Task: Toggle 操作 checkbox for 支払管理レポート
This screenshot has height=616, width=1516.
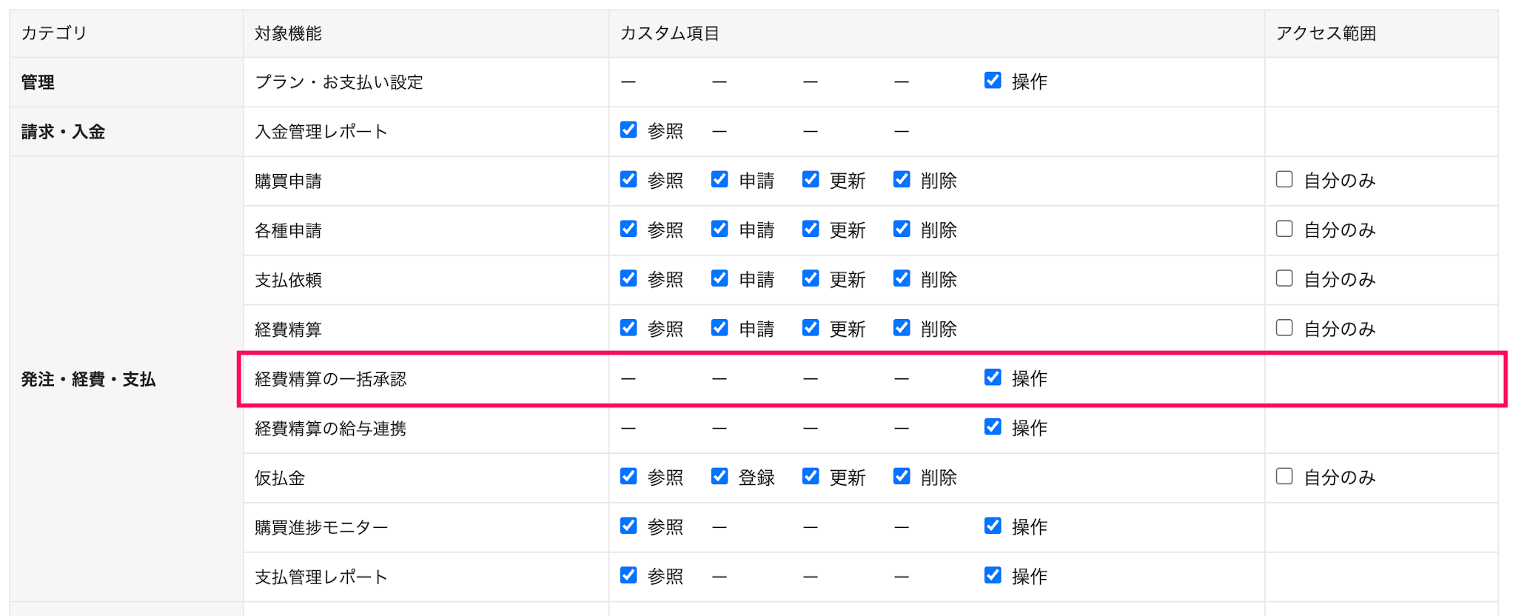Action: tap(993, 575)
